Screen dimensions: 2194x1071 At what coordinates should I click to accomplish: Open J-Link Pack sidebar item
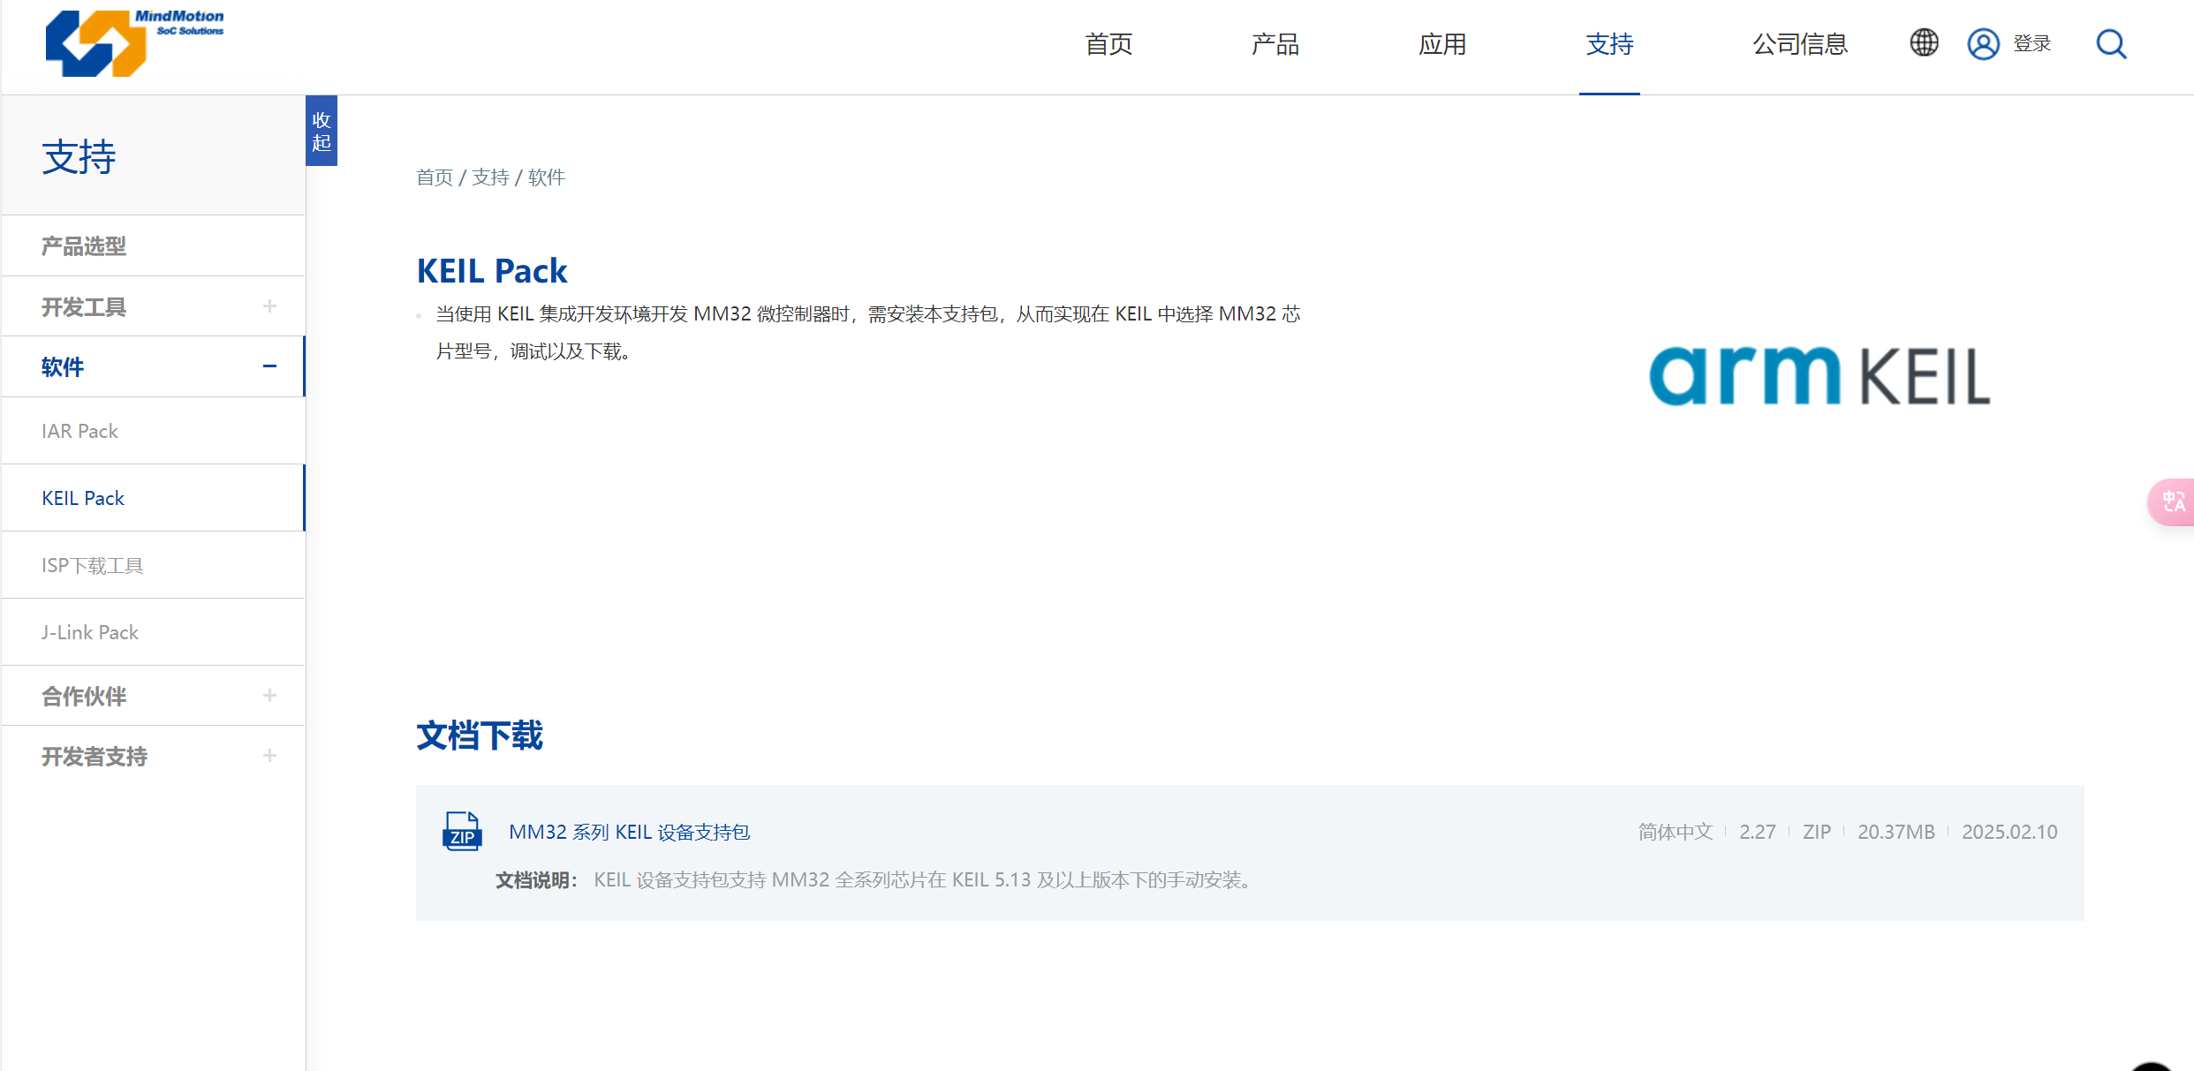point(90,632)
